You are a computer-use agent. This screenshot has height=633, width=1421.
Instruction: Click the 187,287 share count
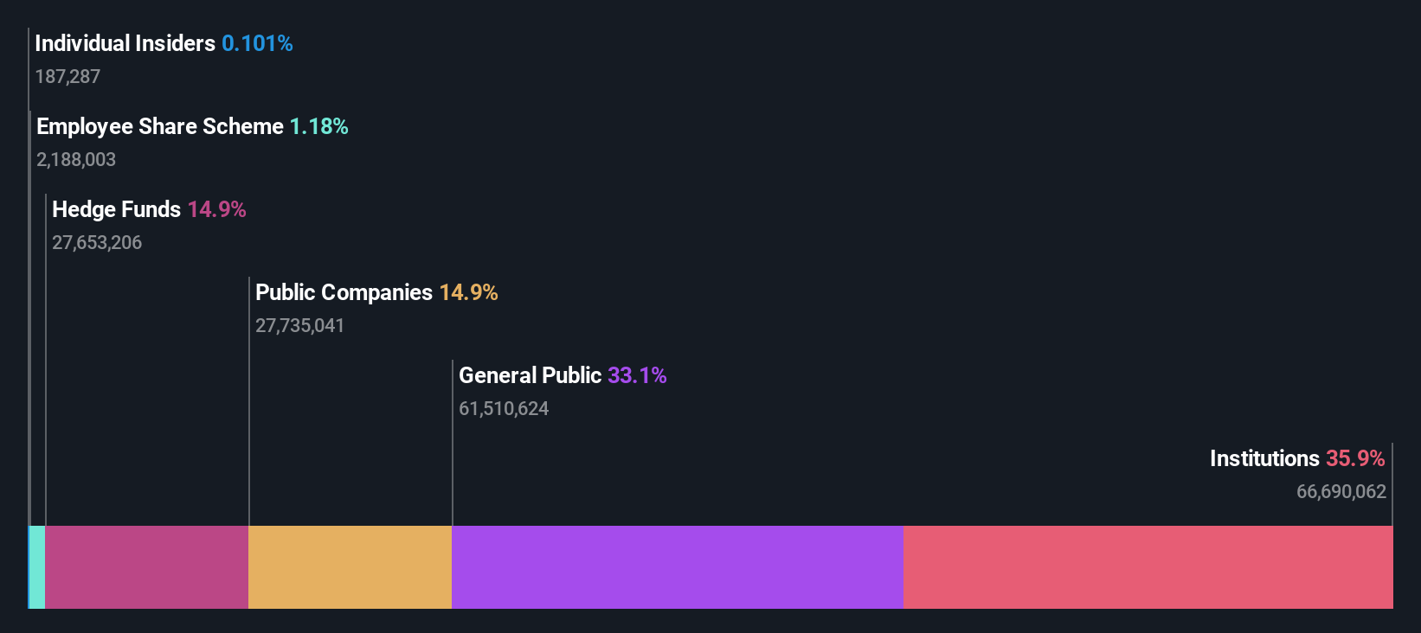(68, 77)
